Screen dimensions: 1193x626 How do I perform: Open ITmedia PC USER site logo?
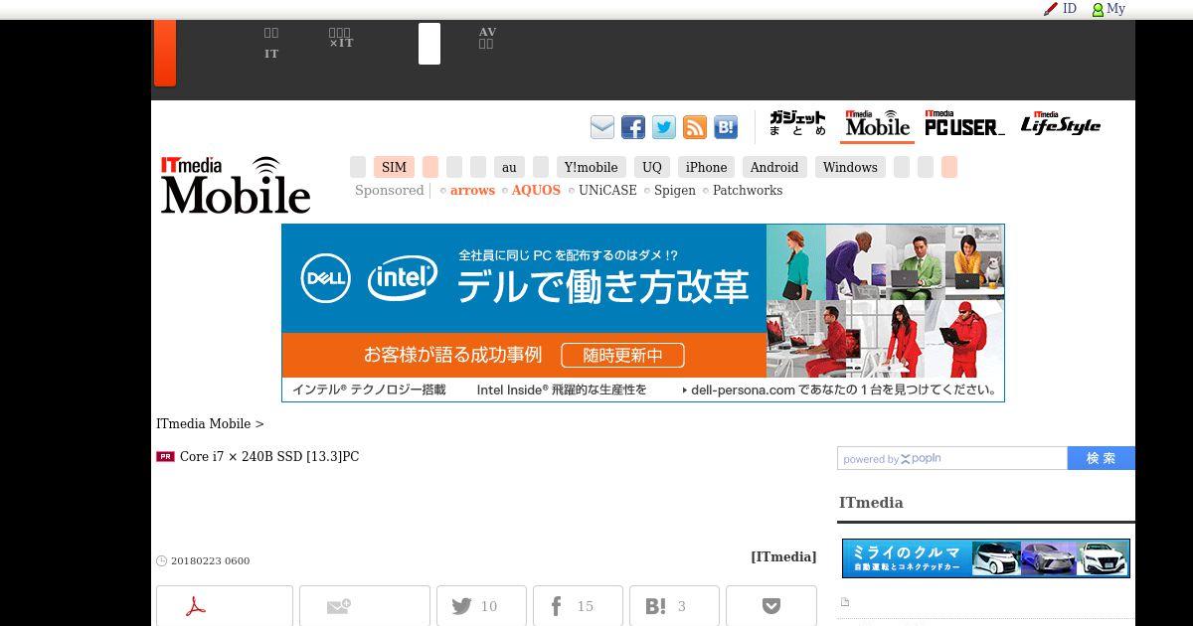964,124
